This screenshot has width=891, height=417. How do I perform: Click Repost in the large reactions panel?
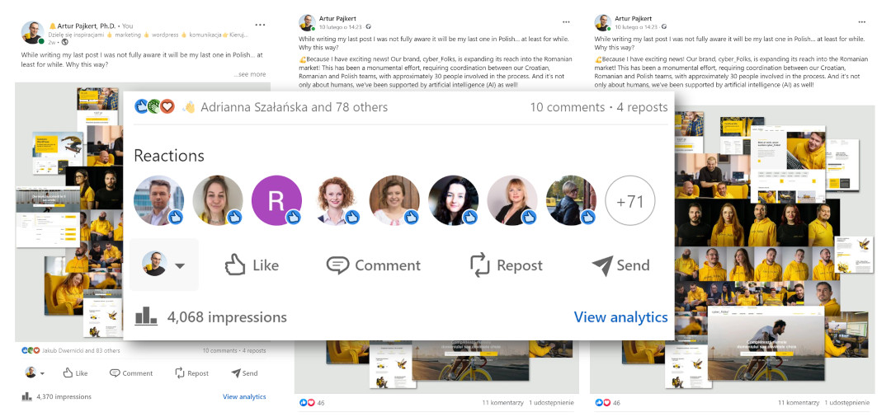point(506,265)
